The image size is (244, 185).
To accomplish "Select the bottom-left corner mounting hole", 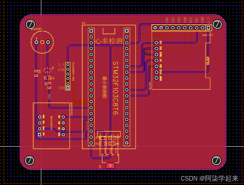I will tap(30, 161).
